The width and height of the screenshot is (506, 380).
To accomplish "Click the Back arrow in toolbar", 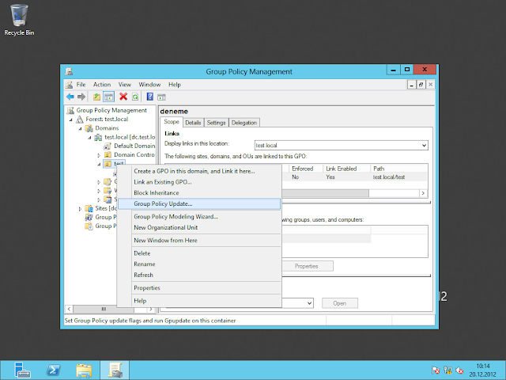I will click(70, 96).
